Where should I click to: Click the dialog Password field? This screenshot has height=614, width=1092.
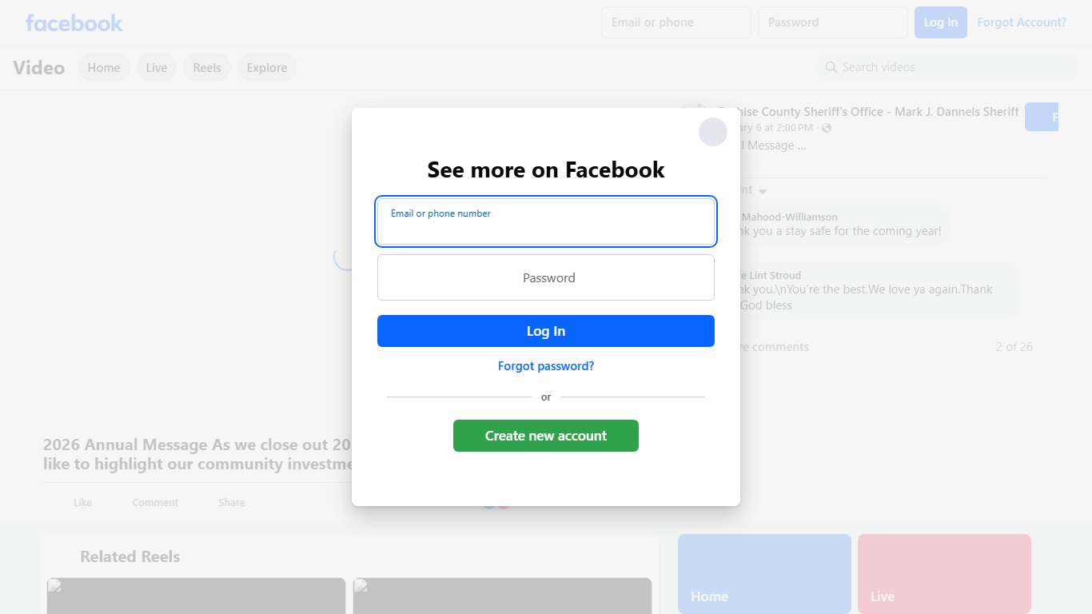546,277
